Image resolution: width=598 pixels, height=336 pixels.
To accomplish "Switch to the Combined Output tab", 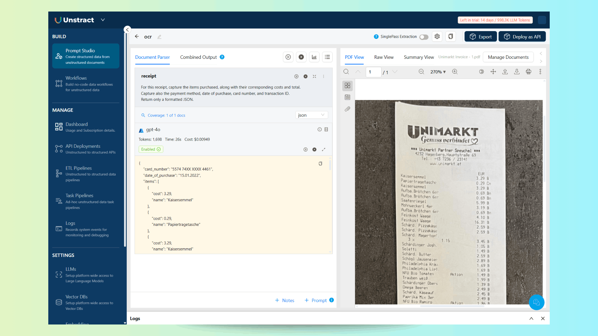I will pos(198,57).
